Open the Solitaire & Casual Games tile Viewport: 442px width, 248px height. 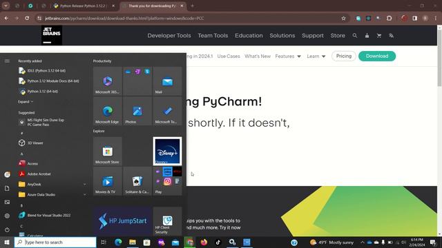point(137,181)
